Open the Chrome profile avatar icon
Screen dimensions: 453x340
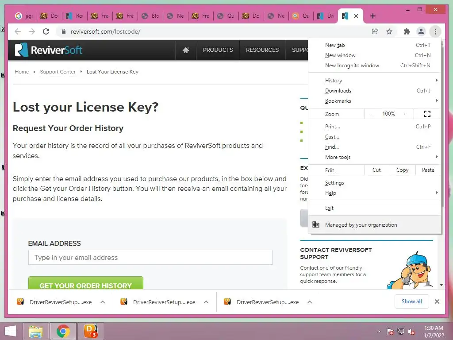click(421, 31)
